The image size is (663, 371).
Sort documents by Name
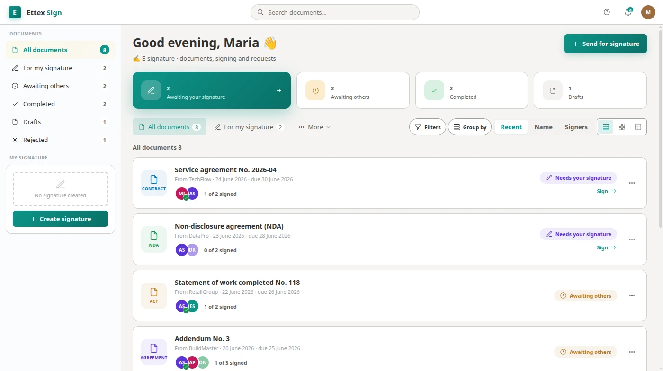543,127
